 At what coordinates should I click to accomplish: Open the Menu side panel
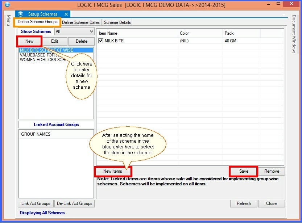click(8, 20)
